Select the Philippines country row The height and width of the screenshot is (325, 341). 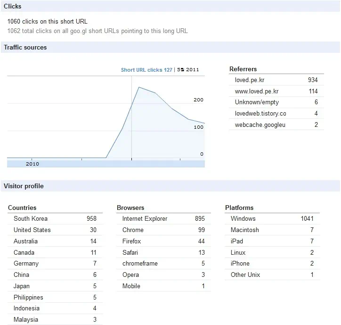click(x=55, y=298)
